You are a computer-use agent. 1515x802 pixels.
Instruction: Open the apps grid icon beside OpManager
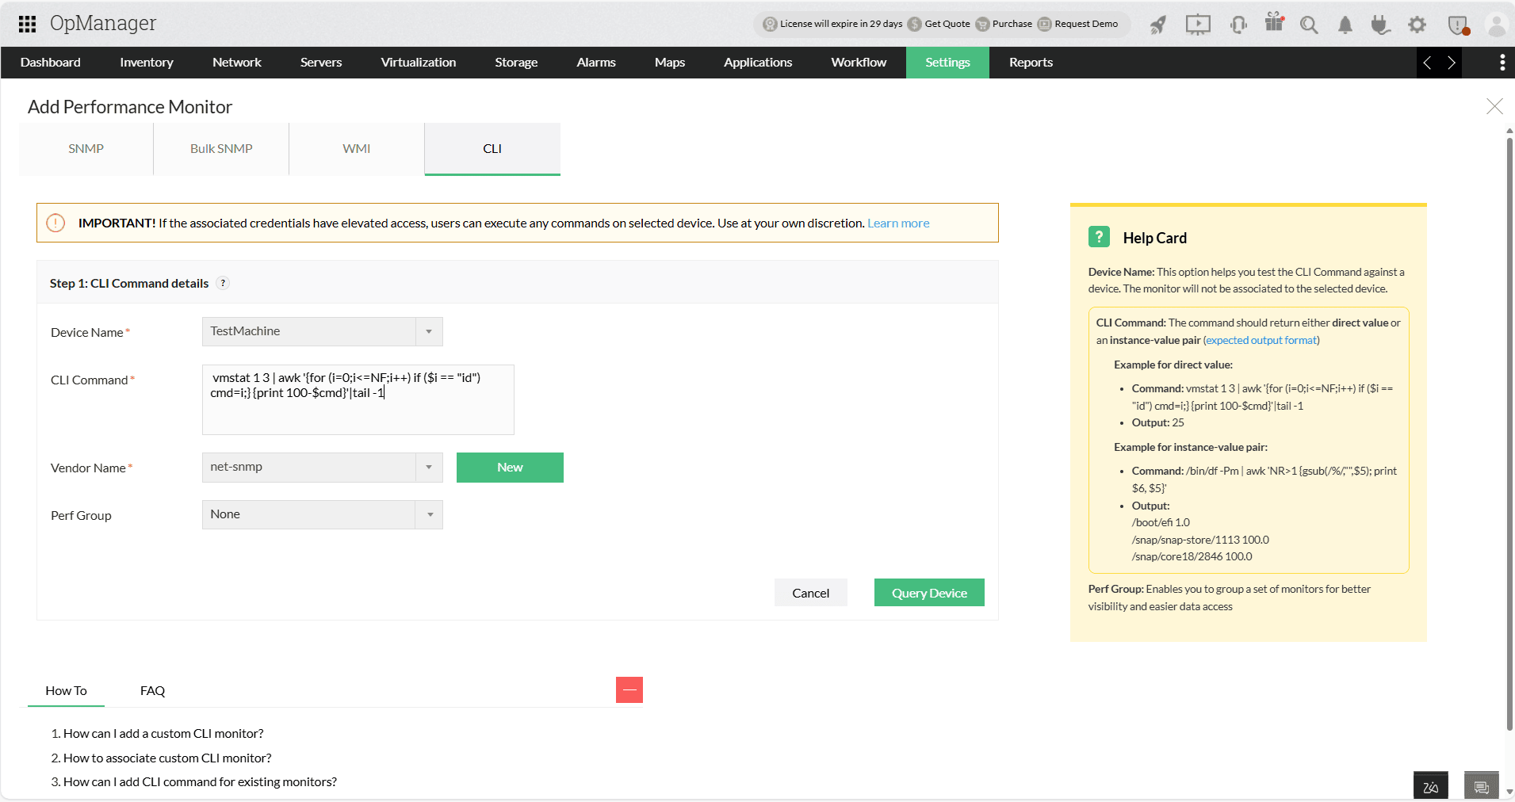coord(26,23)
